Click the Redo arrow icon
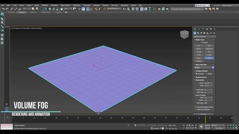 click(7, 9)
